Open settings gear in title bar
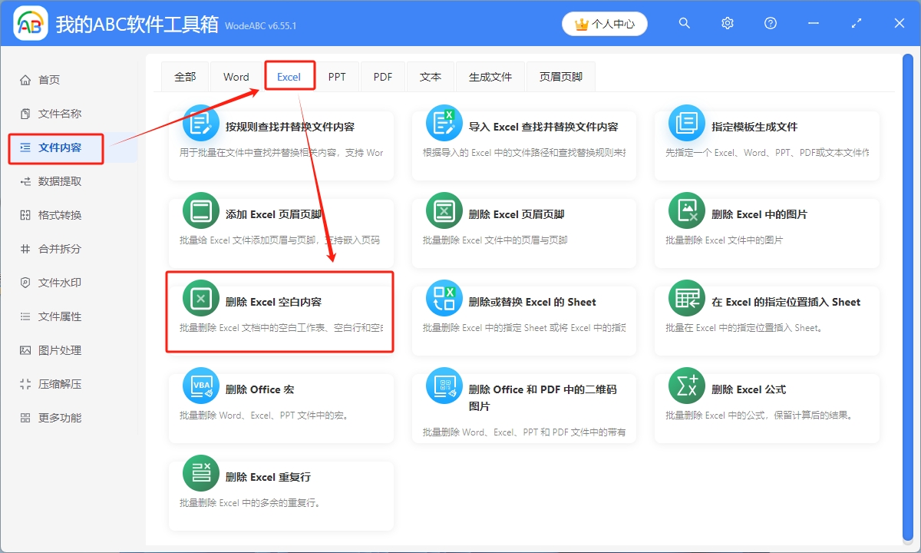The image size is (921, 553). pyautogui.click(x=728, y=24)
